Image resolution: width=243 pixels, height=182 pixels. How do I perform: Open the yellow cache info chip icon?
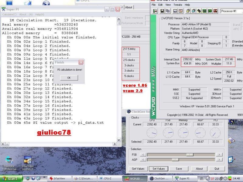point(188,11)
